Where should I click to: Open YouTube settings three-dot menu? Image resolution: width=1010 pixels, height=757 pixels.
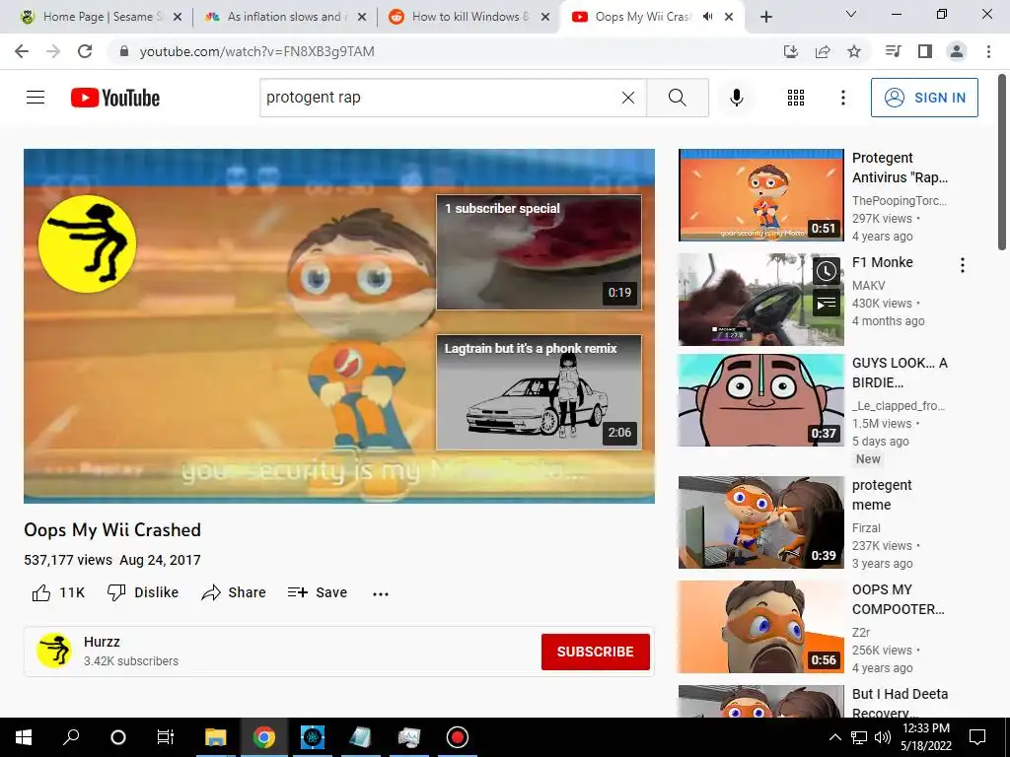click(842, 98)
